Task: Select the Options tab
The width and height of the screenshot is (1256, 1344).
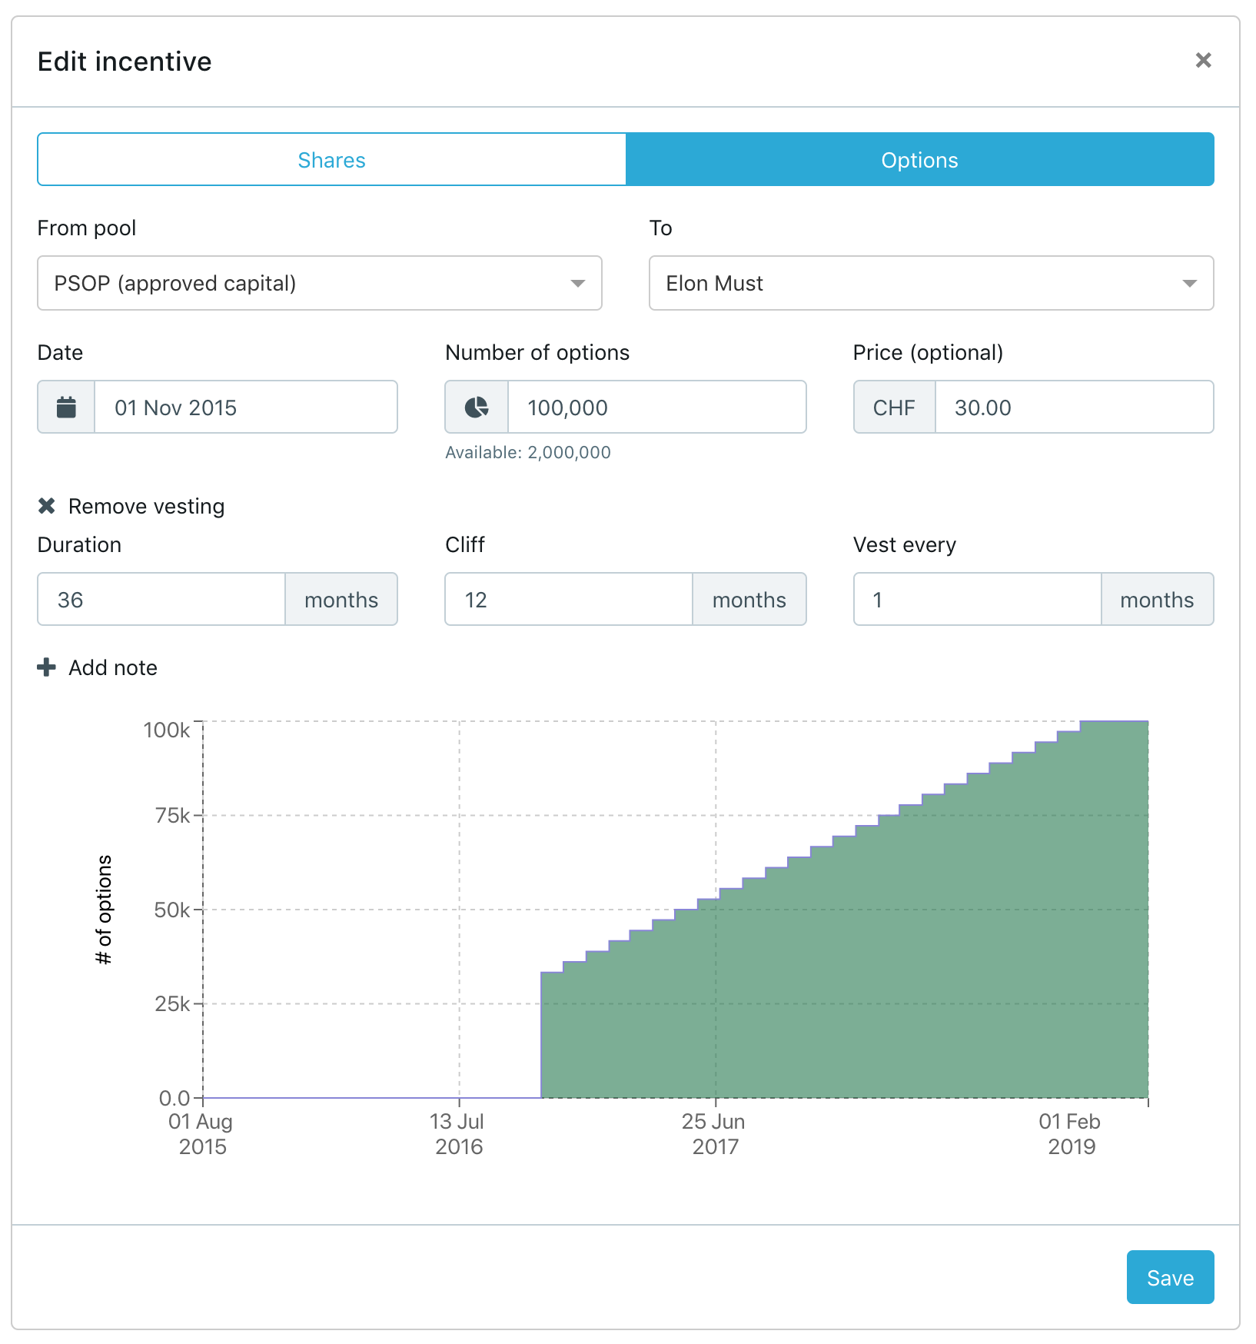Action: [919, 160]
